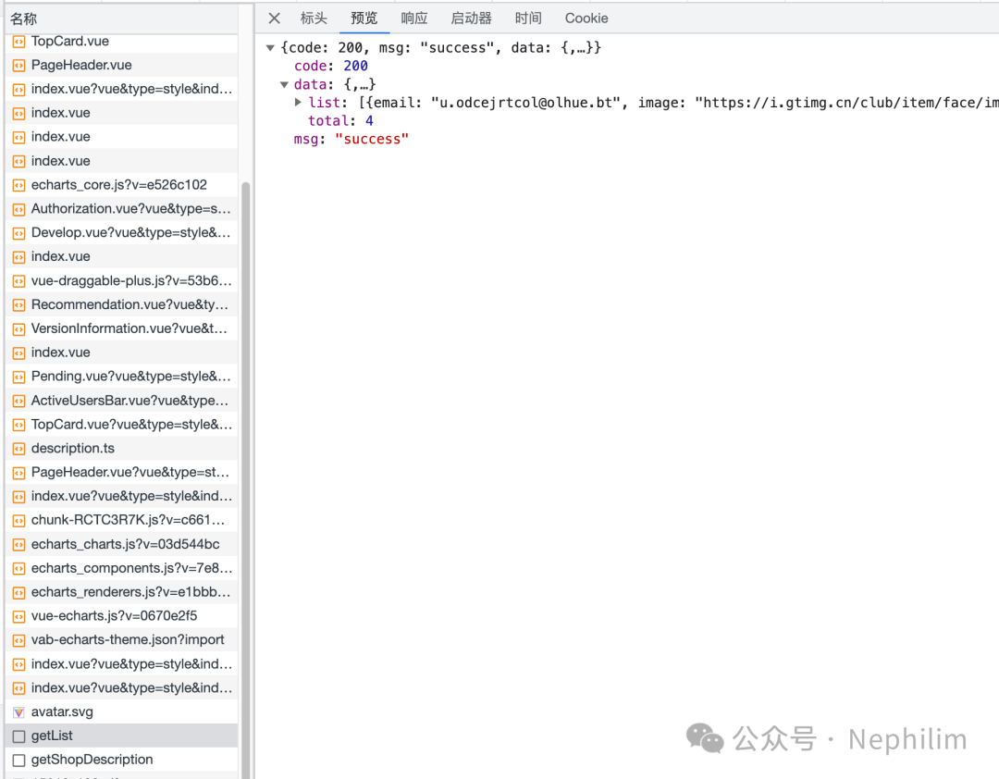Select the echarts_renderers.js request
Viewport: 999px width, 779px height.
coord(121,592)
